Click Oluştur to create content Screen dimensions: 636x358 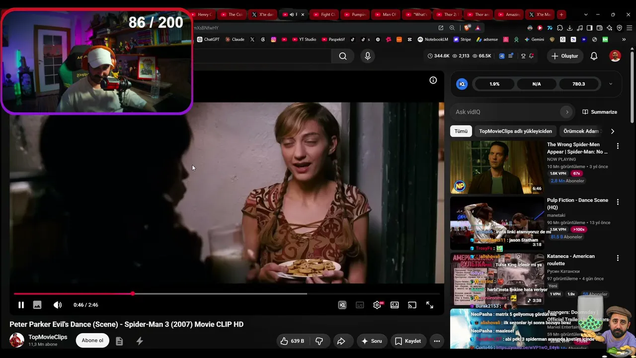tap(565, 56)
